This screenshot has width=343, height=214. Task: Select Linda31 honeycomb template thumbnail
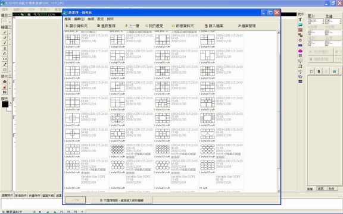coord(117,150)
